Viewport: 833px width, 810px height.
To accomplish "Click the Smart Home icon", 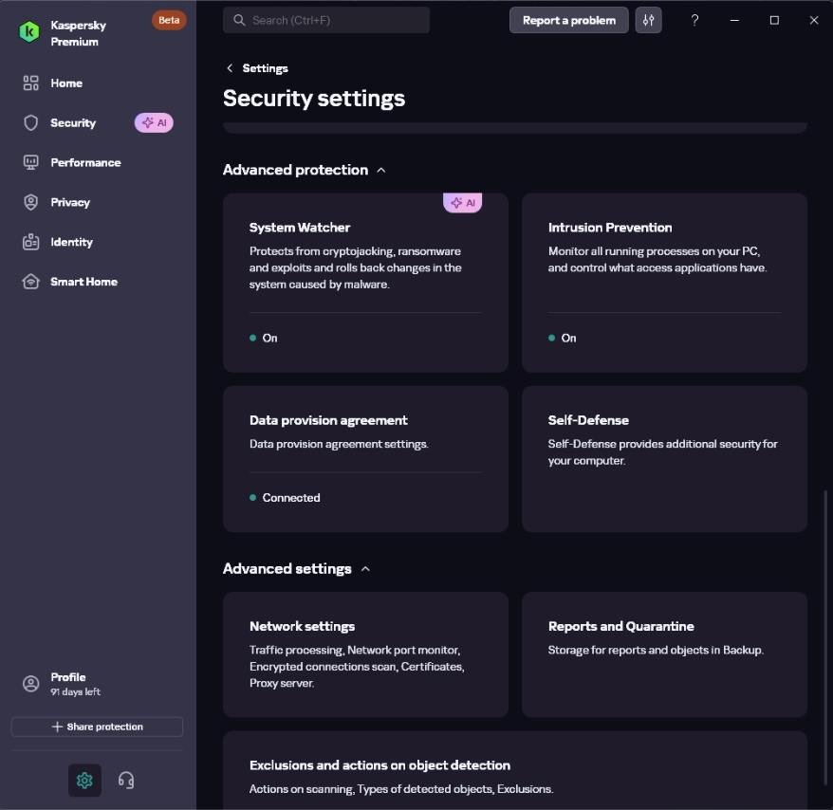I will point(30,282).
